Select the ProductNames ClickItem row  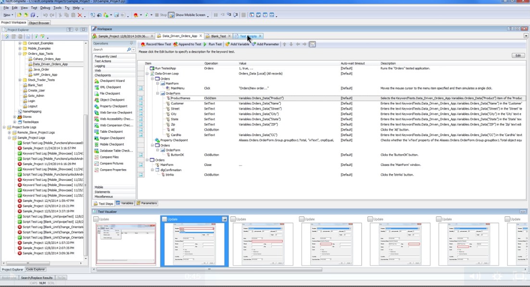coord(331,99)
